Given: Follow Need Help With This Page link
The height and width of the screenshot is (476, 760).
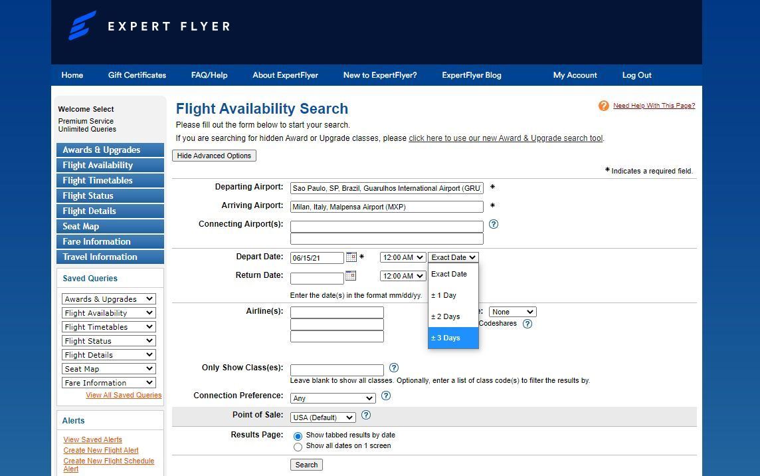Looking at the screenshot, I should 654,105.
